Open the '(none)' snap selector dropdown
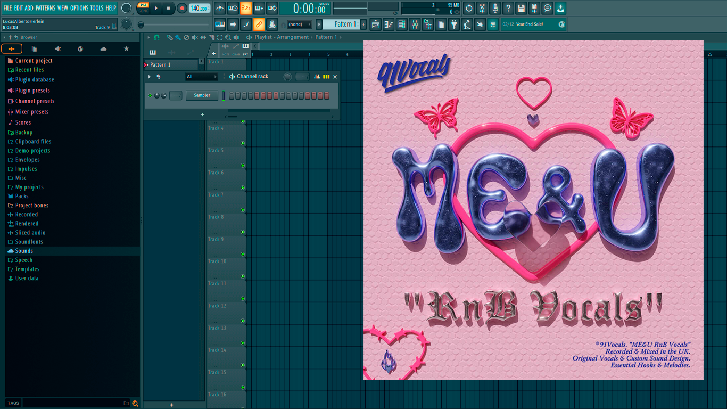The width and height of the screenshot is (727, 409). pos(300,24)
